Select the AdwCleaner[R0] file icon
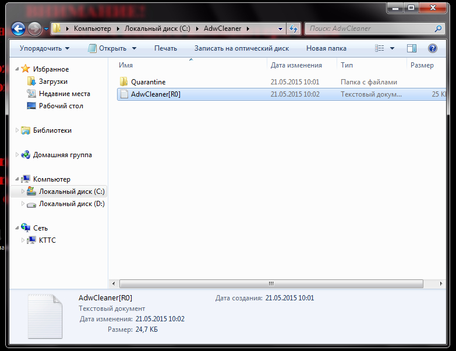The height and width of the screenshot is (351, 456). tap(124, 94)
